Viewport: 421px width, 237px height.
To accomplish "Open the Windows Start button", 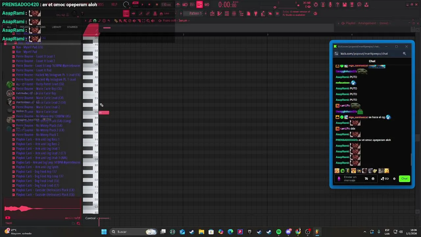I will pyautogui.click(x=104, y=232).
